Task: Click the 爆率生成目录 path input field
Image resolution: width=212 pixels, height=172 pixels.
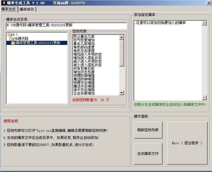Action: (66, 25)
